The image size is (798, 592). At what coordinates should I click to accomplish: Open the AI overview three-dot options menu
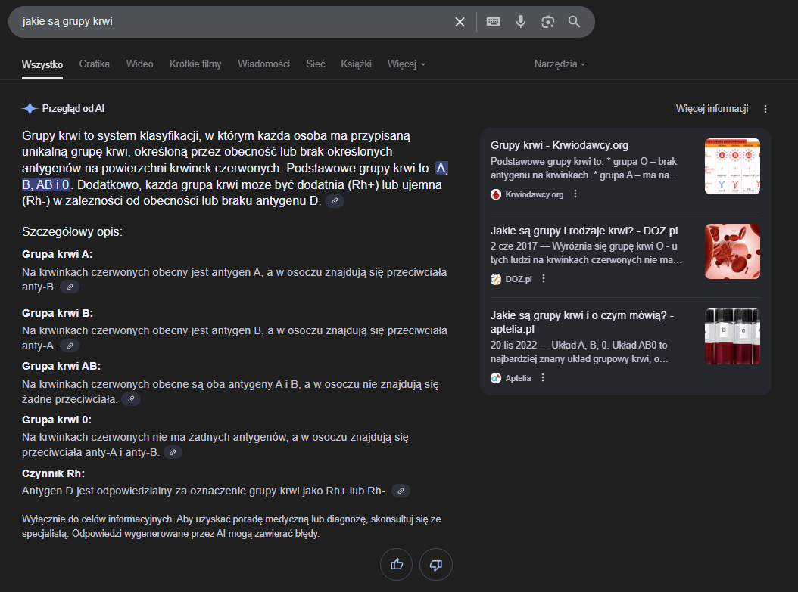[x=765, y=109]
